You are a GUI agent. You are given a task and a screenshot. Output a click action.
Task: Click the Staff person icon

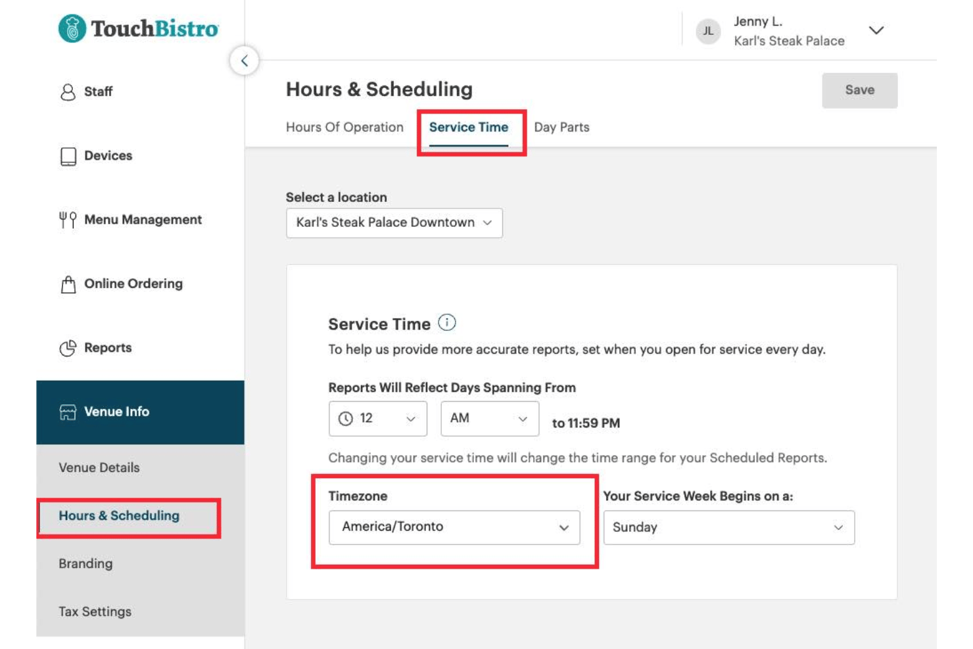(68, 91)
